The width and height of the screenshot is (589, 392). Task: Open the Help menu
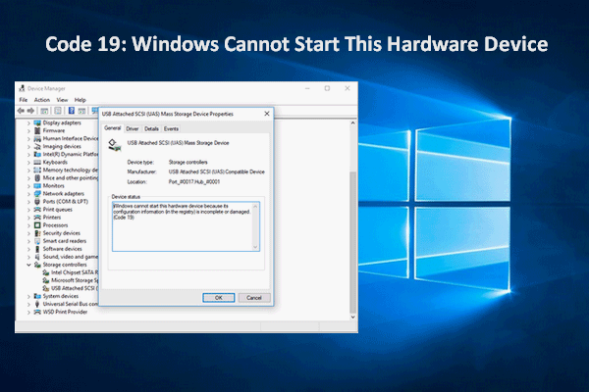[80, 100]
